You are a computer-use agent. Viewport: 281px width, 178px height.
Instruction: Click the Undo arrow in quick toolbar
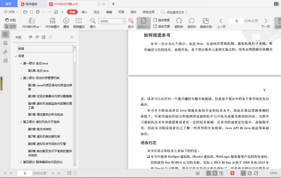click(44, 12)
